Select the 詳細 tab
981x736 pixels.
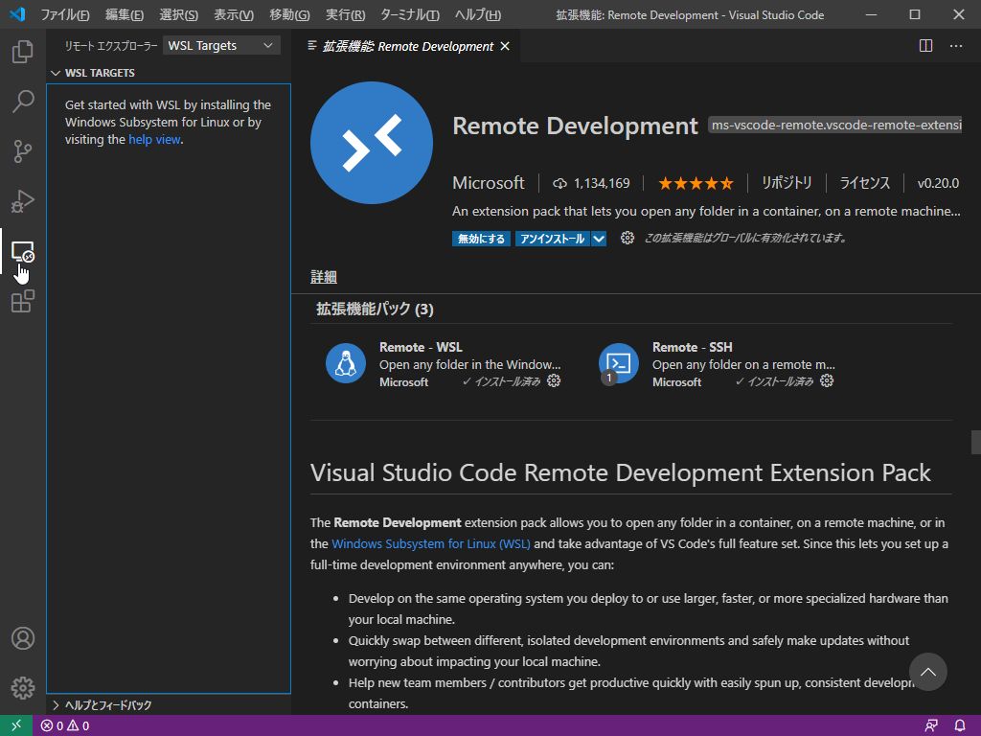click(x=324, y=277)
